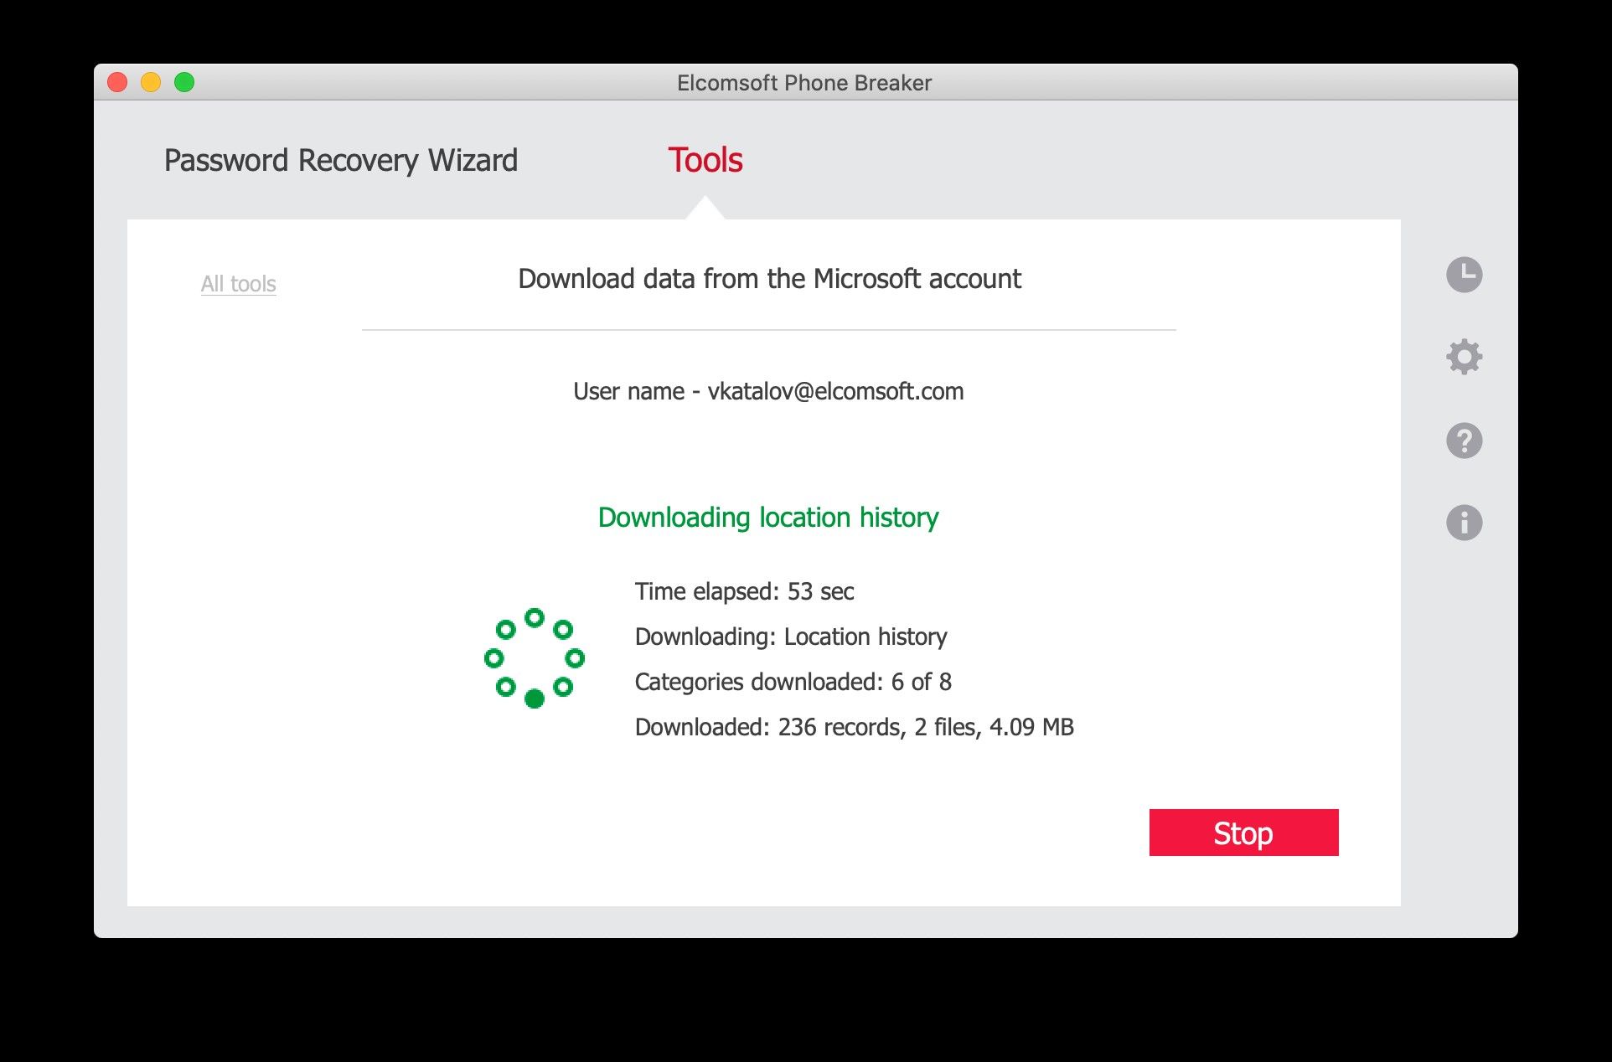Viewport: 1612px width, 1062px height.
Task: Open the history clock icon
Action: pos(1464,275)
